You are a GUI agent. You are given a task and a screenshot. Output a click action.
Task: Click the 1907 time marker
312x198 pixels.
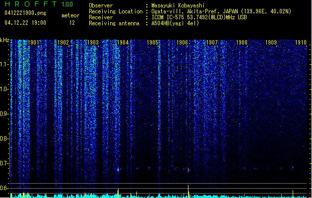(212, 42)
